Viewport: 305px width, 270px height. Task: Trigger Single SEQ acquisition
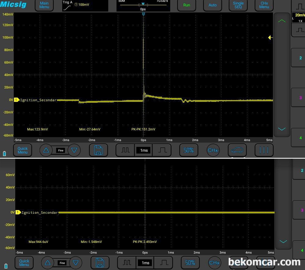click(238, 5)
